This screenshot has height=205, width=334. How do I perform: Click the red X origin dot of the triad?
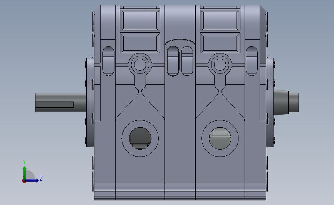24,181
